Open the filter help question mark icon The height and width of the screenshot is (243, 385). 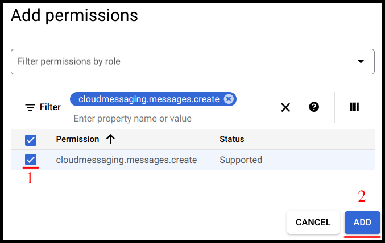coord(314,107)
